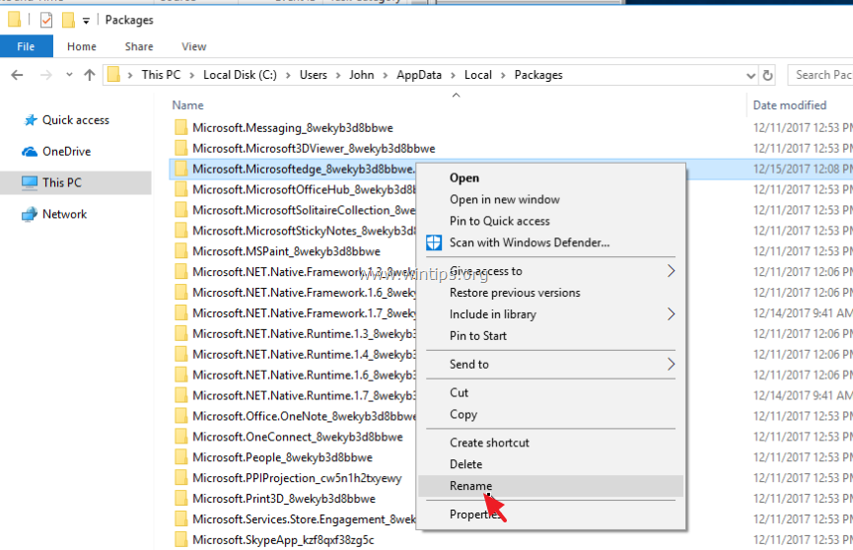Image resolution: width=853 pixels, height=550 pixels.
Task: Select the Microsoft.SkypeApp_kzf8qxf38zg5c folder name
Action: point(283,540)
